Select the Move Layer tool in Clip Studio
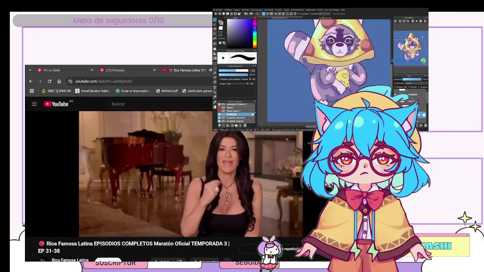The height and width of the screenshot is (272, 484). [x=215, y=43]
